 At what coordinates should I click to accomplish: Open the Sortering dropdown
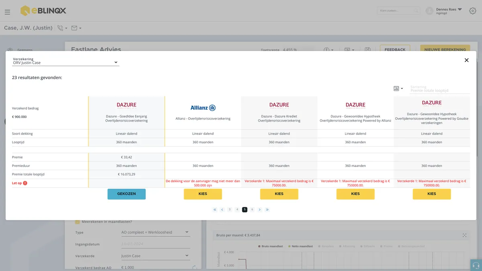coord(440,89)
